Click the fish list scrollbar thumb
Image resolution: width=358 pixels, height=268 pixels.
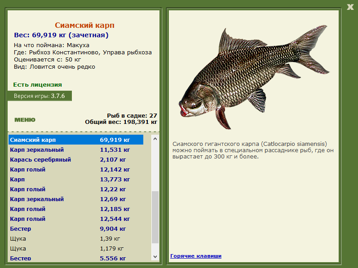(155, 217)
